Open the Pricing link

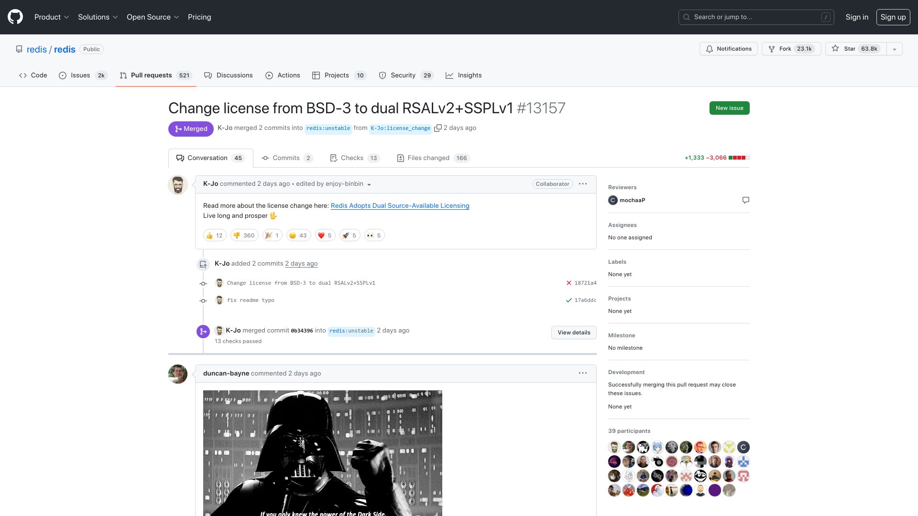[x=199, y=17]
